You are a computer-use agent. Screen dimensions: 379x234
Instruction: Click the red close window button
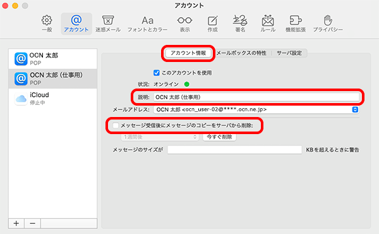pos(5,6)
